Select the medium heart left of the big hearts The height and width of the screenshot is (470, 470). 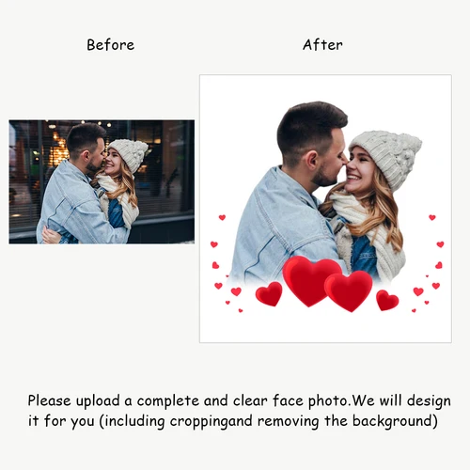click(269, 293)
